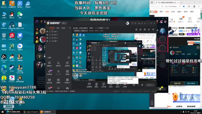This screenshot has width=202, height=114.
Task: Open a new tab in Edge
Action: (x=181, y=3)
